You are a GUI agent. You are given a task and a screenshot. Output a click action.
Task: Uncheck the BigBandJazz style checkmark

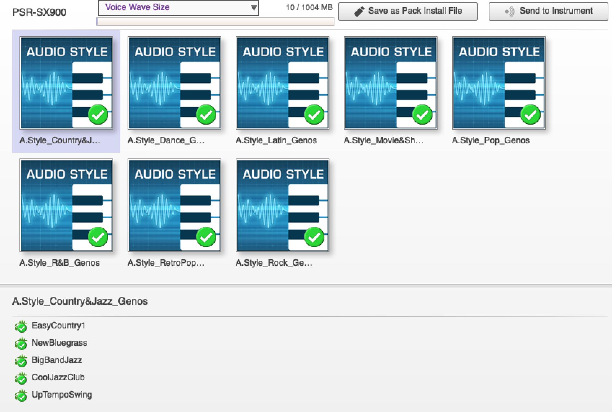[21, 361]
